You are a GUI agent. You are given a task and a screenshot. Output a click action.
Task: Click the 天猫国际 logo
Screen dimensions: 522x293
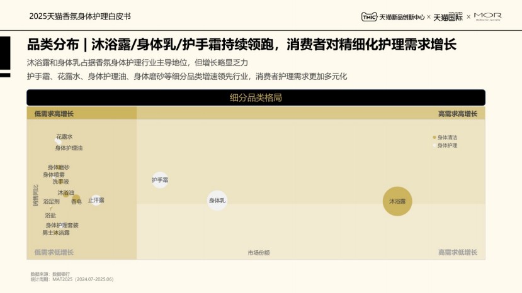click(x=448, y=17)
